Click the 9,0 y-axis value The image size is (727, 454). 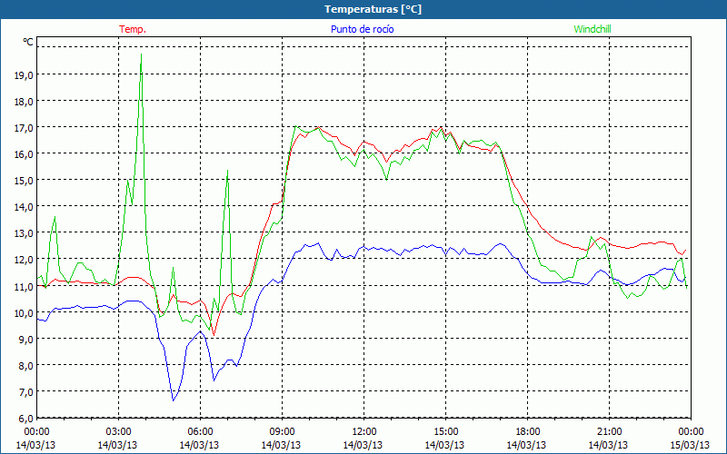coord(25,339)
